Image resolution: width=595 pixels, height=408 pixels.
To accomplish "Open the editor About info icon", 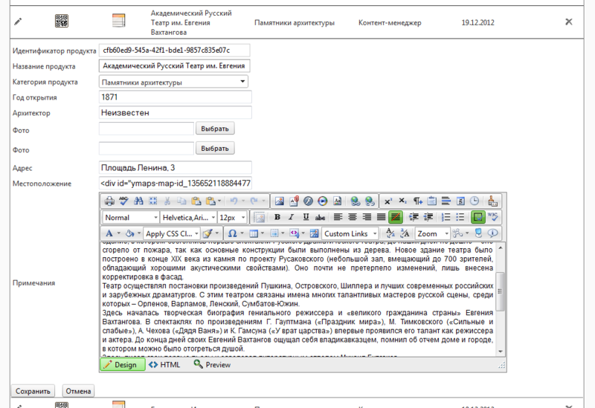I will pos(492,233).
